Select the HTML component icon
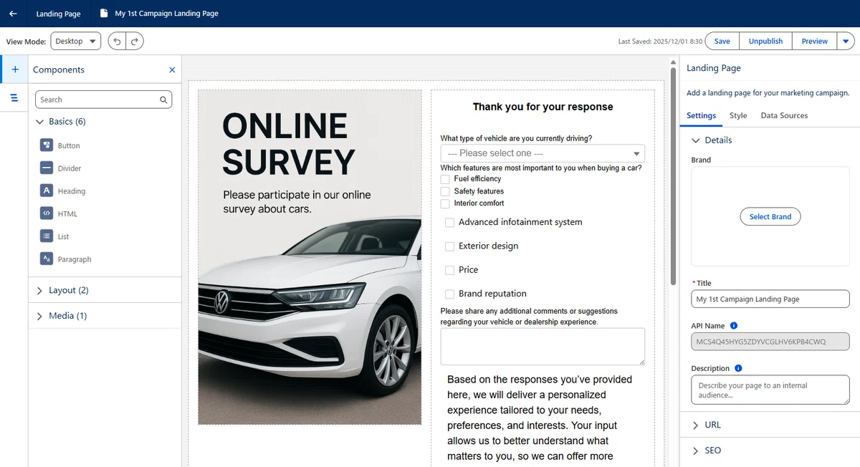The image size is (860, 467). coord(46,213)
